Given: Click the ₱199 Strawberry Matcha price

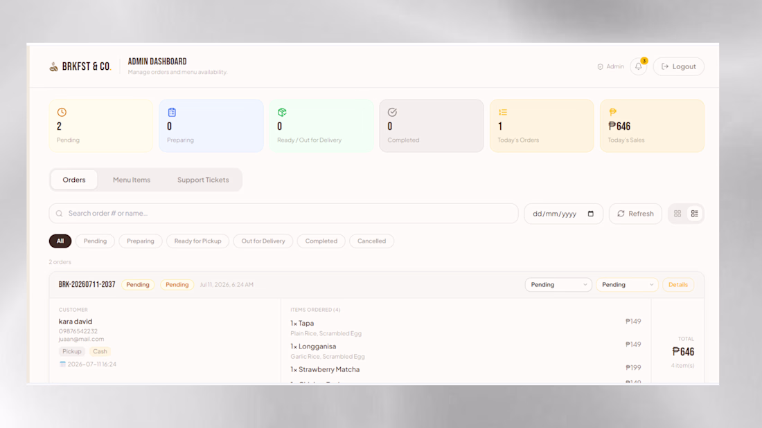Looking at the screenshot, I should click(633, 368).
